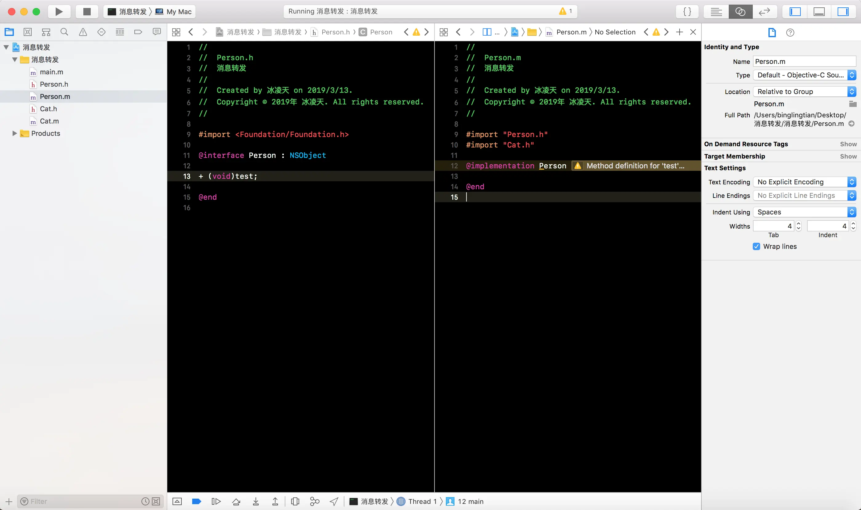Open the Breakpoint navigator
861x510 pixels.
138,32
